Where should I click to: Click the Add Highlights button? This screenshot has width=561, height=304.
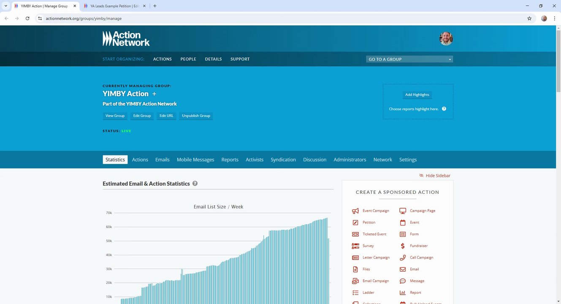(x=417, y=95)
